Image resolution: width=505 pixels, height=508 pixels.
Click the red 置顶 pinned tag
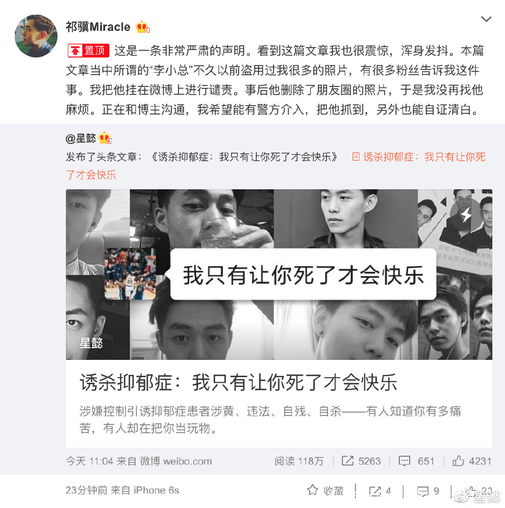pyautogui.click(x=88, y=50)
